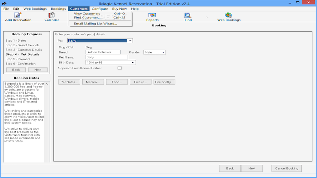Click Back in Booking Progress panel
The width and height of the screenshot is (317, 178).
(16, 70)
